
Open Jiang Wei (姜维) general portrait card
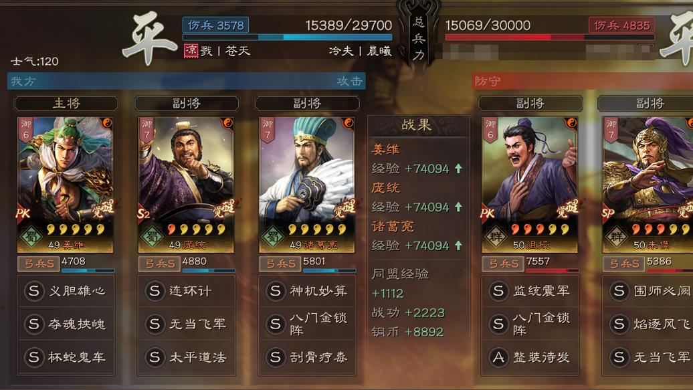click(65, 185)
